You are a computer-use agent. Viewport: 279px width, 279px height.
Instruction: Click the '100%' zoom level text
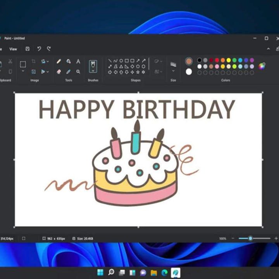pos(222,239)
